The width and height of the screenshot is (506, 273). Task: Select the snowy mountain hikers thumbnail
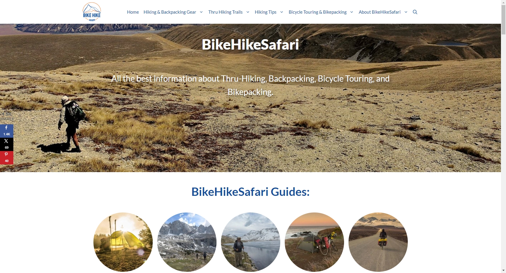[187, 242]
